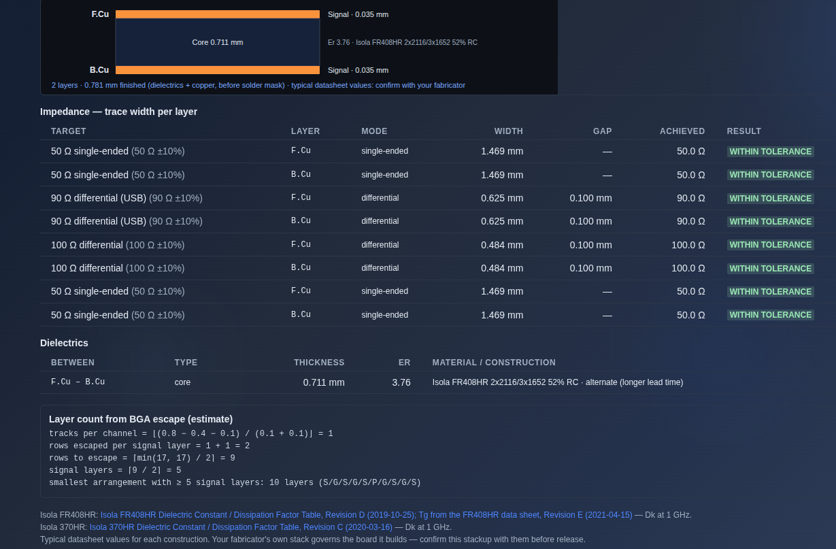Click the 3.76 Er value in the Dielectrics table
The height and width of the screenshot is (549, 836).
coord(401,382)
